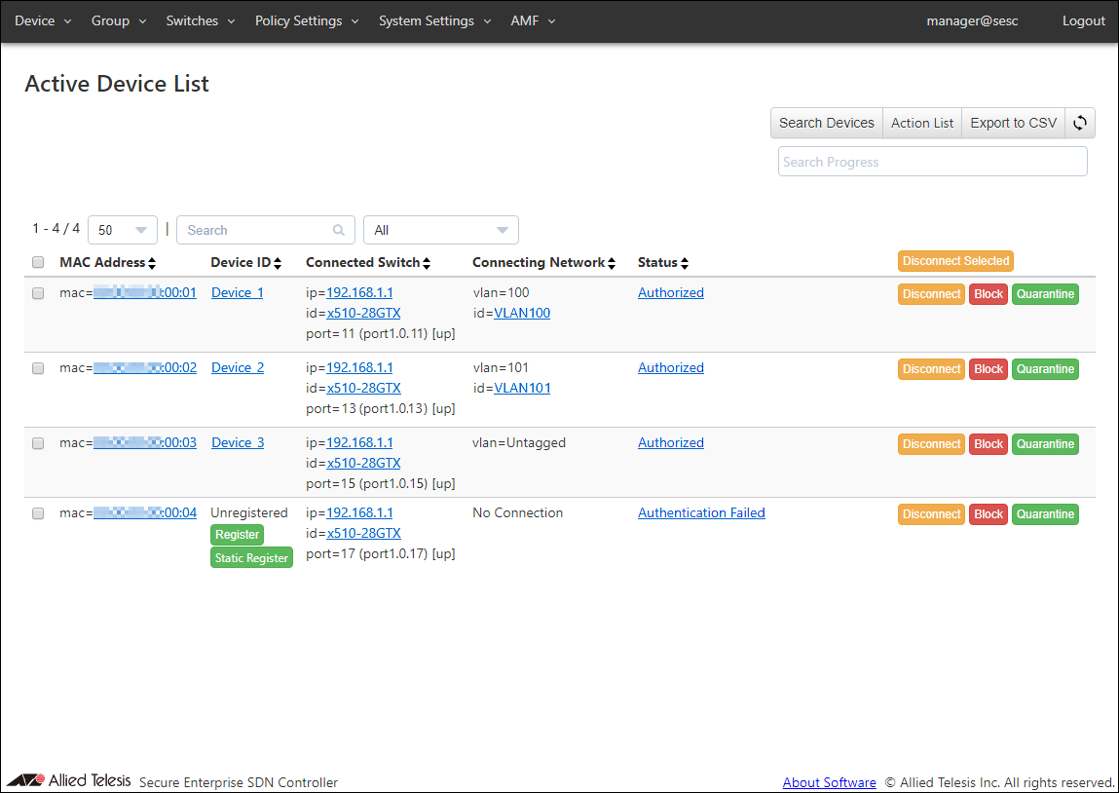Block Device_2 using the red button
The image size is (1119, 793).
[x=988, y=369]
